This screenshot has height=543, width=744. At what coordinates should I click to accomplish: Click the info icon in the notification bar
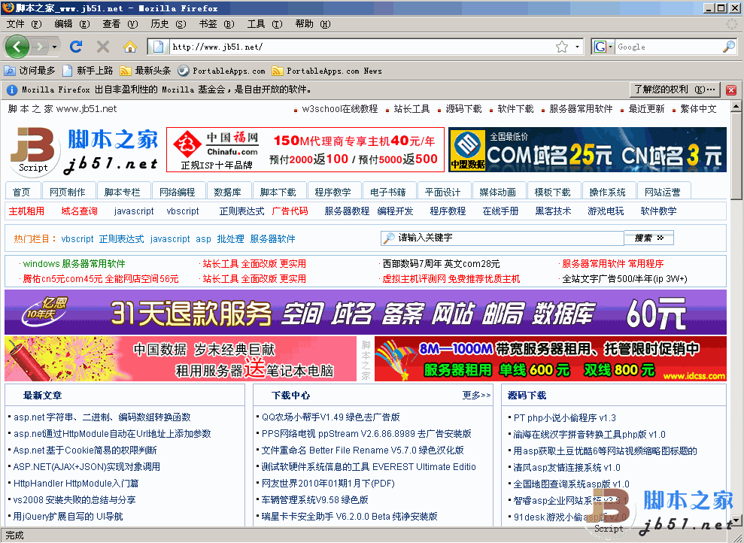12,89
